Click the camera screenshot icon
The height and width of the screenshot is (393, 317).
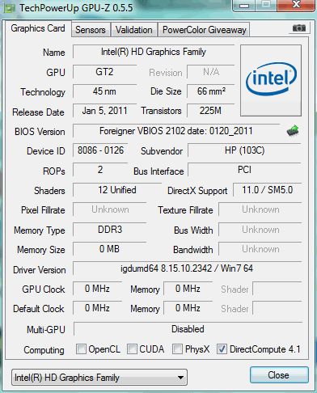point(299,27)
